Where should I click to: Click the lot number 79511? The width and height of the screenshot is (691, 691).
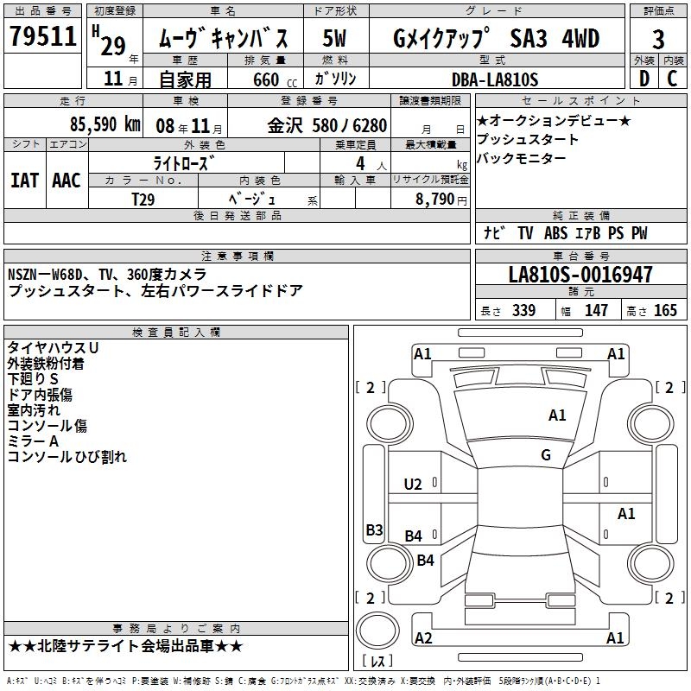point(43,36)
